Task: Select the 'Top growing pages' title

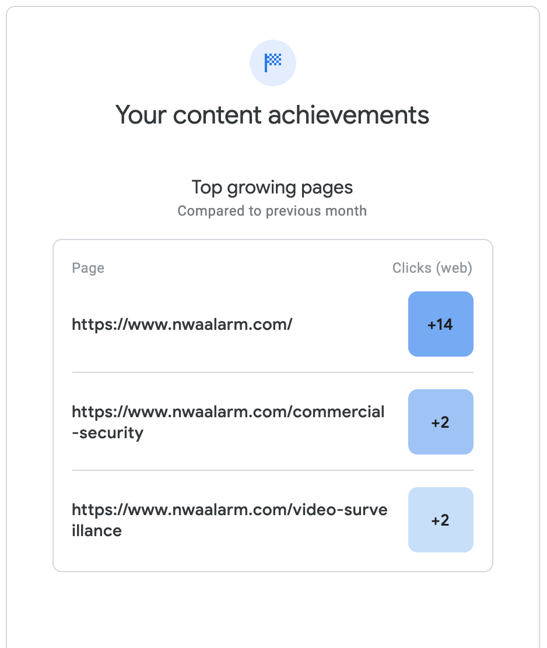Action: coord(272,188)
